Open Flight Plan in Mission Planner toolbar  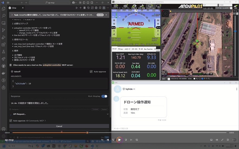point(126,7)
